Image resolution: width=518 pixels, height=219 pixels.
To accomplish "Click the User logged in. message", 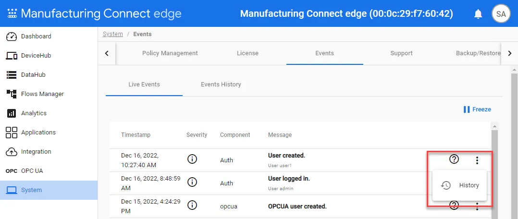I will click(x=289, y=179).
